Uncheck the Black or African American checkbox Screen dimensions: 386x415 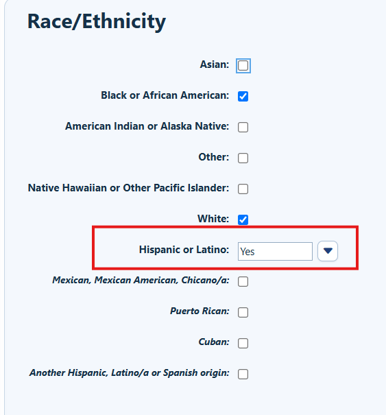(243, 96)
